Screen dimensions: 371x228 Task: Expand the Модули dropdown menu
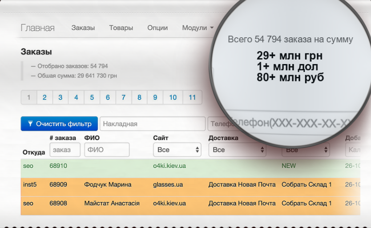pos(198,28)
